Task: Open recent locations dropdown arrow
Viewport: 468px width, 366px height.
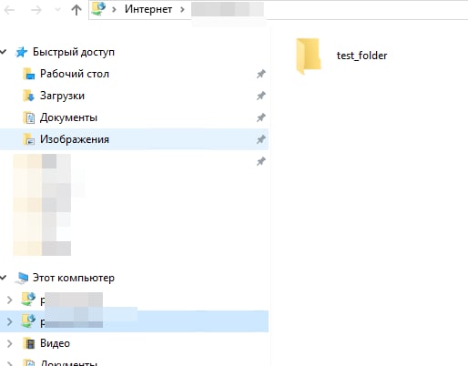Action: [x=57, y=10]
